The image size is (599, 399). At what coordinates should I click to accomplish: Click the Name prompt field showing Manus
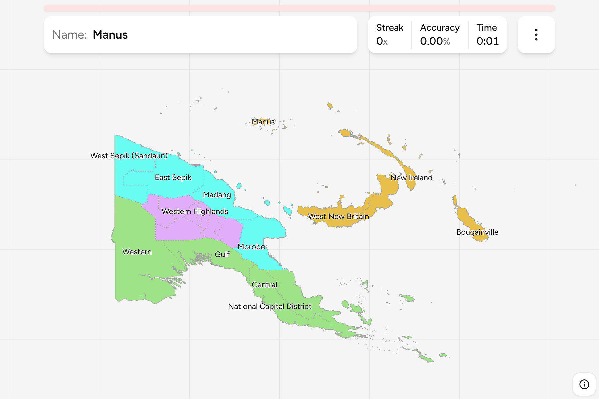coord(201,35)
